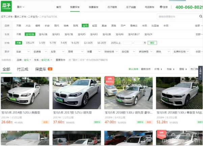Open the 瓜子服务 navigation item
Image resolution: width=203 pixels, height=146 pixels.
point(112,7)
